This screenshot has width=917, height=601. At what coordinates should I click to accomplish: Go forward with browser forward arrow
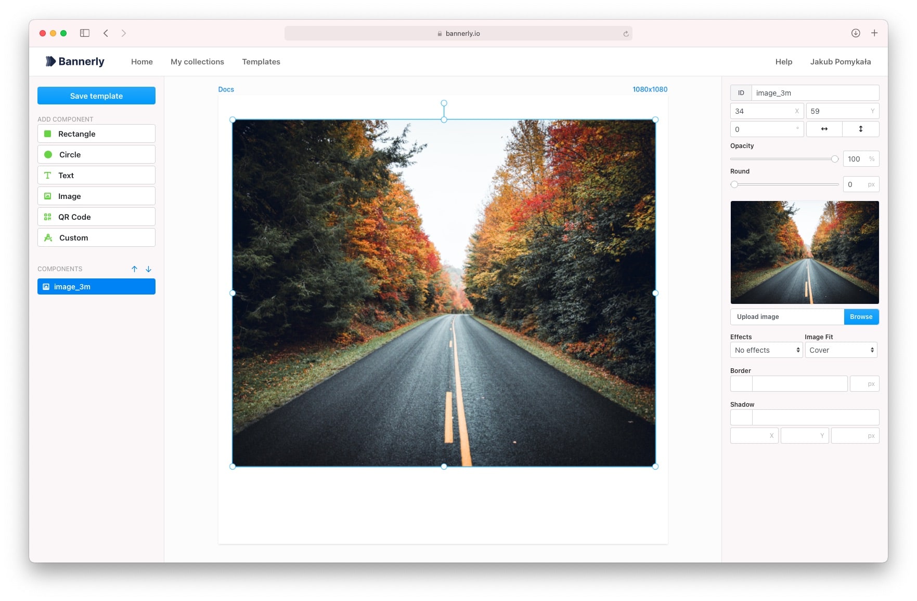pos(123,33)
